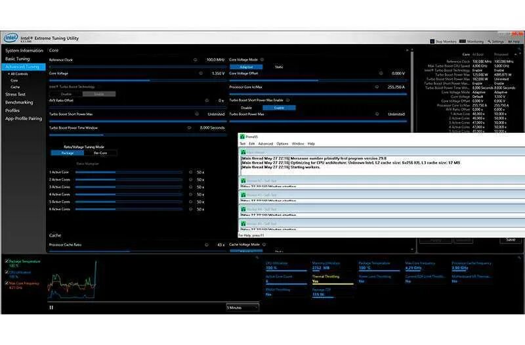Open the App-Profile Pairing section
This screenshot has height=345, width=525.
24,119
